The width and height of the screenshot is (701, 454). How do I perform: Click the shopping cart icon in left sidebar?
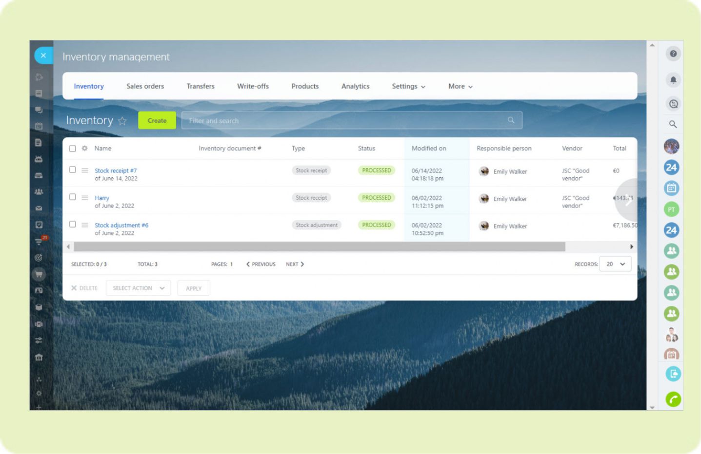coord(39,274)
